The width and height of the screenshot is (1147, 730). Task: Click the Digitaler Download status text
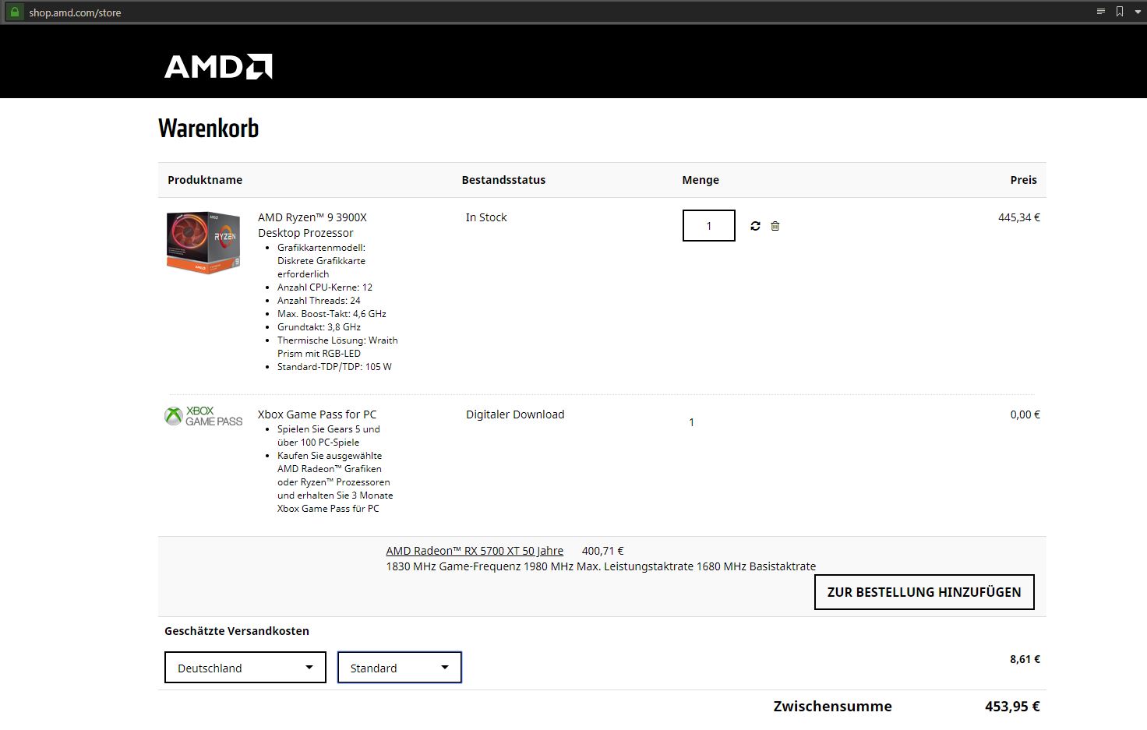515,414
